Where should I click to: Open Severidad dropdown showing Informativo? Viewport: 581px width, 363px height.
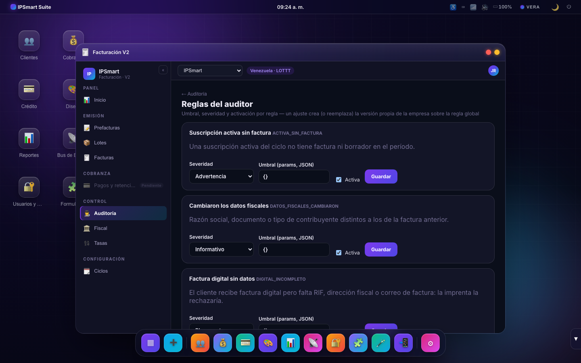pyautogui.click(x=222, y=249)
